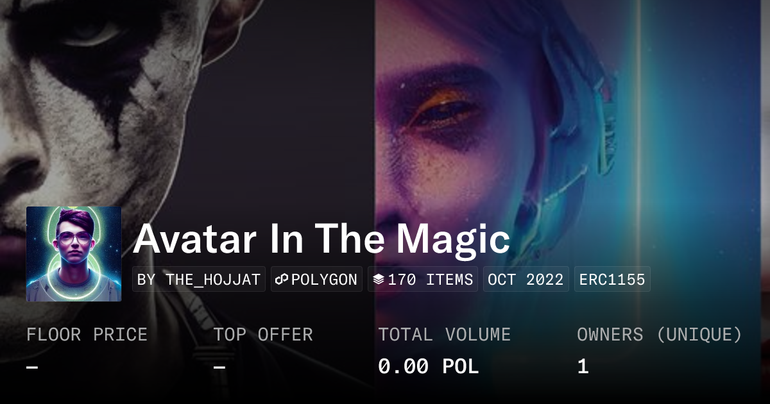770x404 pixels.
Task: Click the Polygon chain logo icon
Action: pyautogui.click(x=282, y=280)
